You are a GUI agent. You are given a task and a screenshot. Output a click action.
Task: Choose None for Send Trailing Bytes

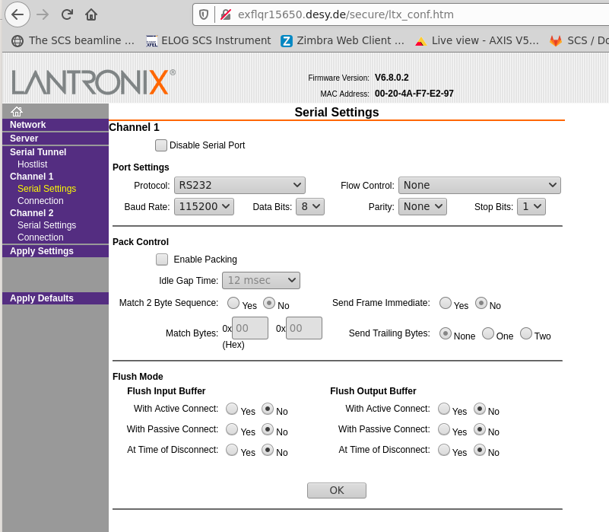point(445,333)
